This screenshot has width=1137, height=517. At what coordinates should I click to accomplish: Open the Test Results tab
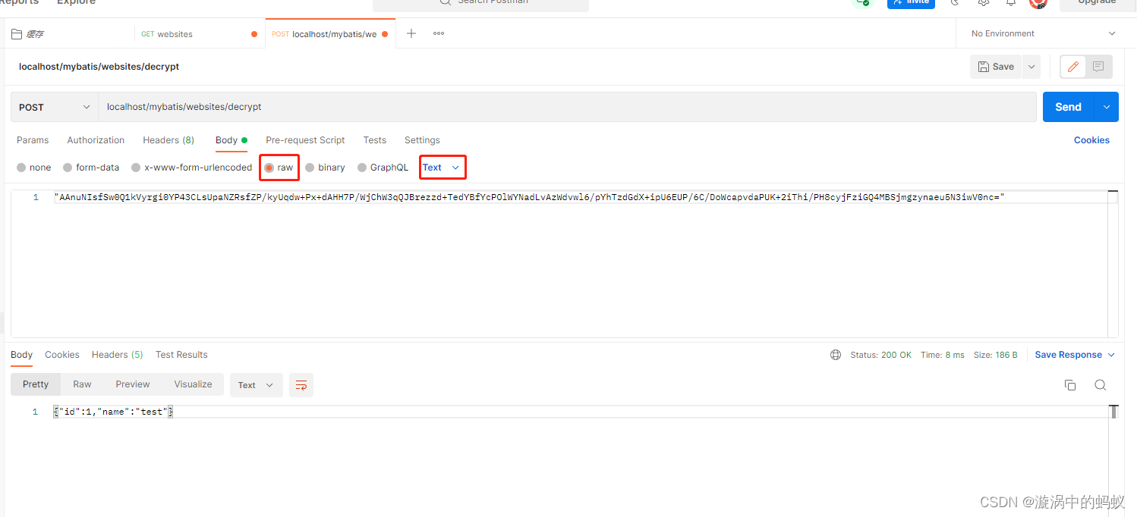pyautogui.click(x=181, y=355)
